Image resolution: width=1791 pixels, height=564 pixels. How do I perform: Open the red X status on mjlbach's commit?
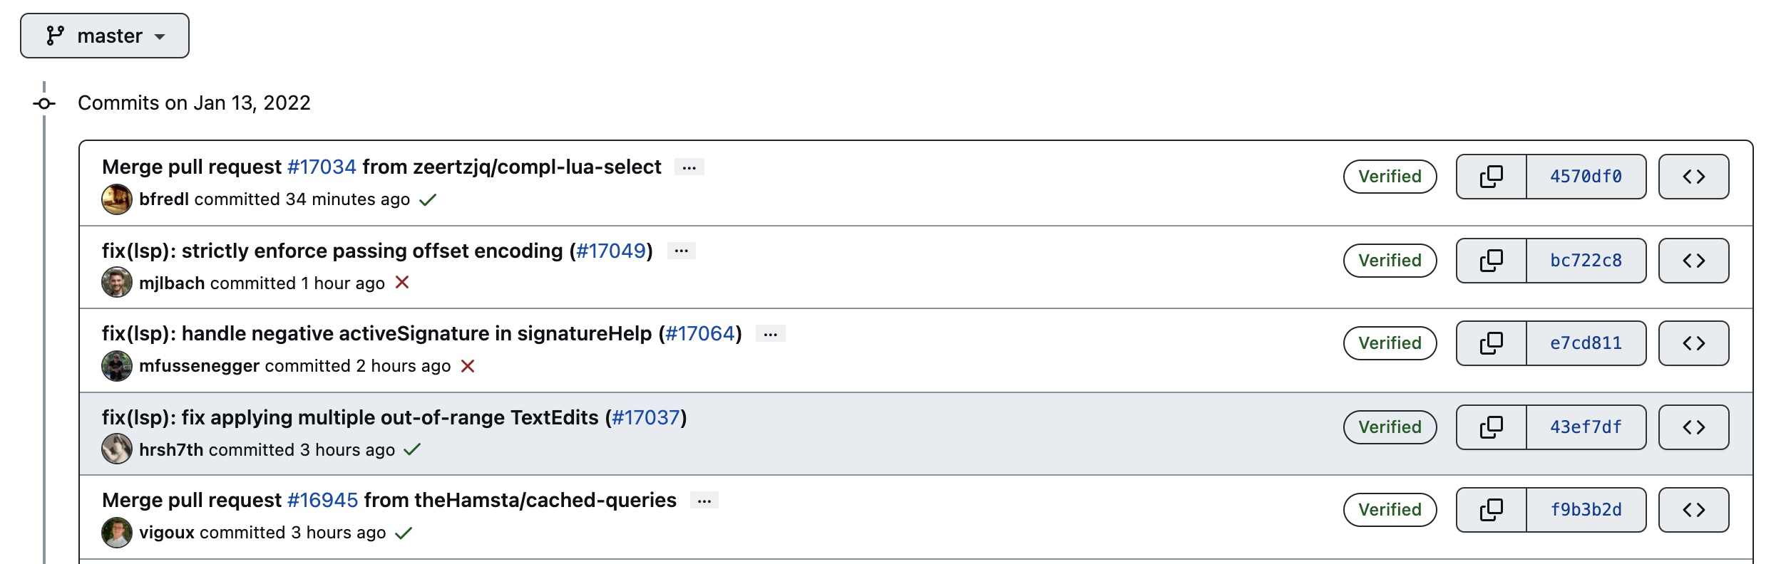(403, 283)
